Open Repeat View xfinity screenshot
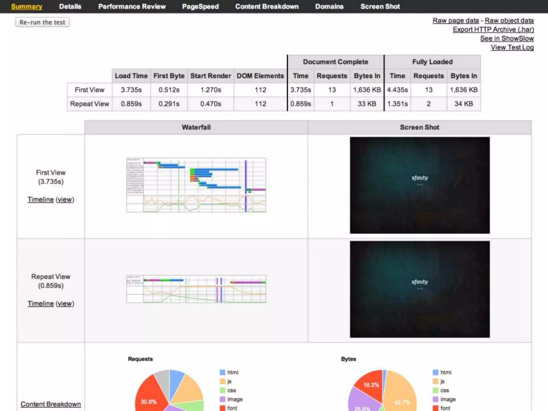The height and width of the screenshot is (411, 548). (x=420, y=289)
